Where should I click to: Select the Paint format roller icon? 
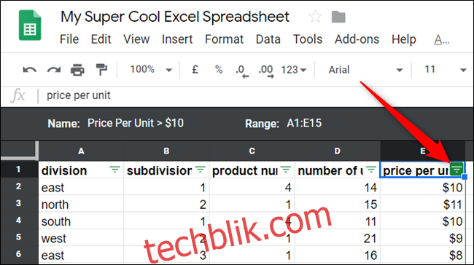(x=101, y=70)
